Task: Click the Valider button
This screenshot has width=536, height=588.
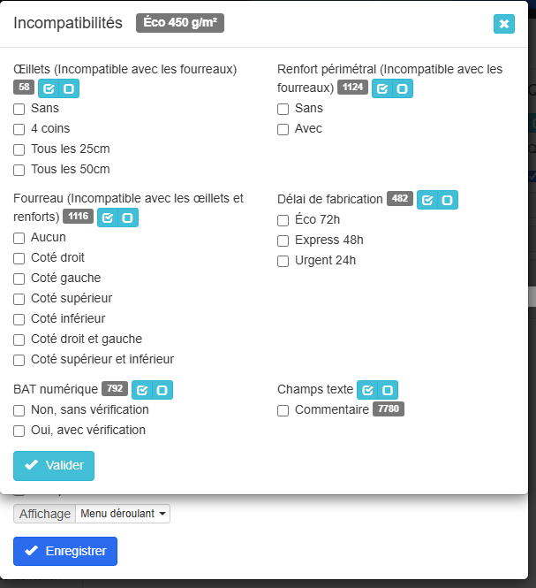Action: [x=54, y=465]
